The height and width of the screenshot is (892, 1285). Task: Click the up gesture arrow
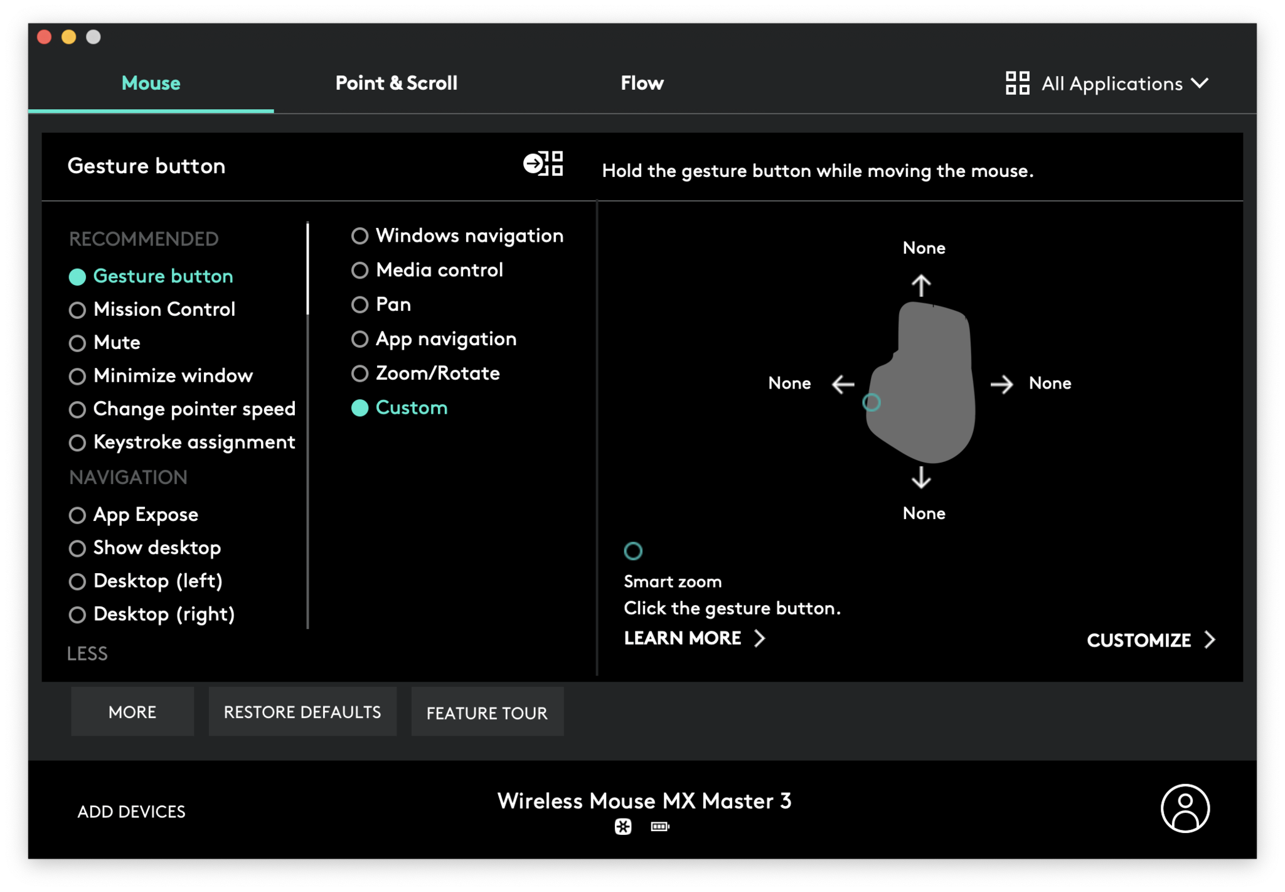921,286
